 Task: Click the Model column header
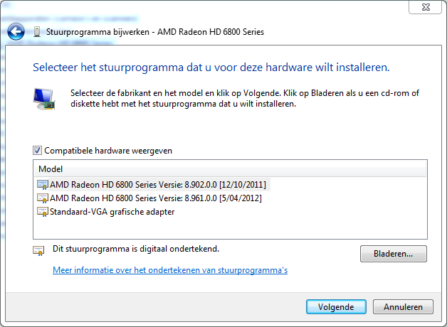(231, 169)
